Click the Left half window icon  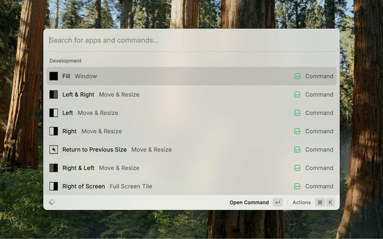tap(54, 113)
